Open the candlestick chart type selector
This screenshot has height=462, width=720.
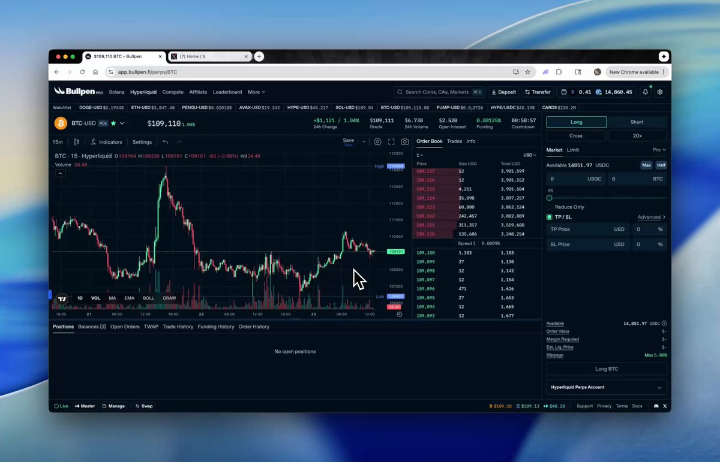point(77,142)
